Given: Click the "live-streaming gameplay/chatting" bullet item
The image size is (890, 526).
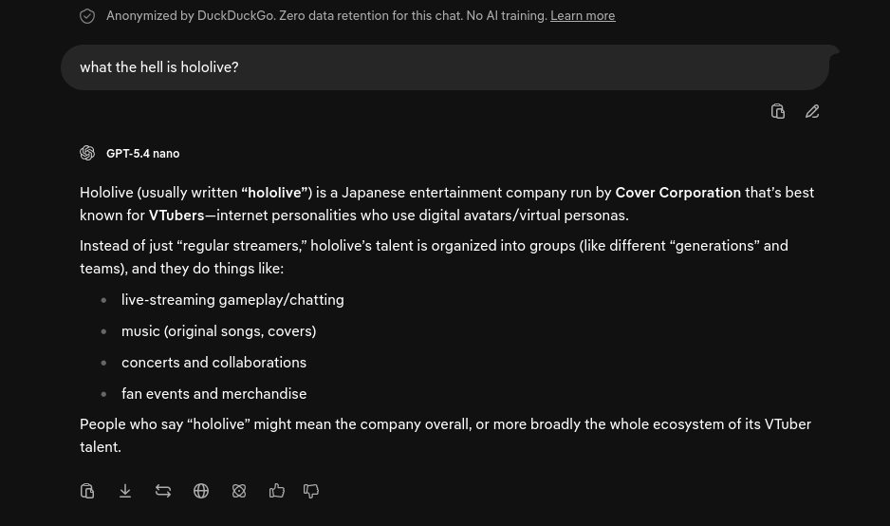Looking at the screenshot, I should click(x=232, y=300).
